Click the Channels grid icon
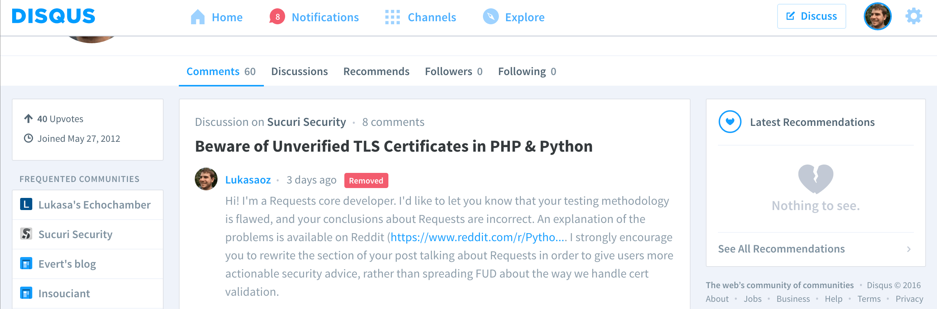The image size is (937, 309). [392, 17]
